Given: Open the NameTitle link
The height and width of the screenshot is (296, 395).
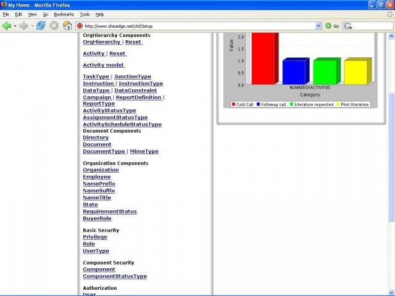Looking at the screenshot, I should click(x=97, y=198).
